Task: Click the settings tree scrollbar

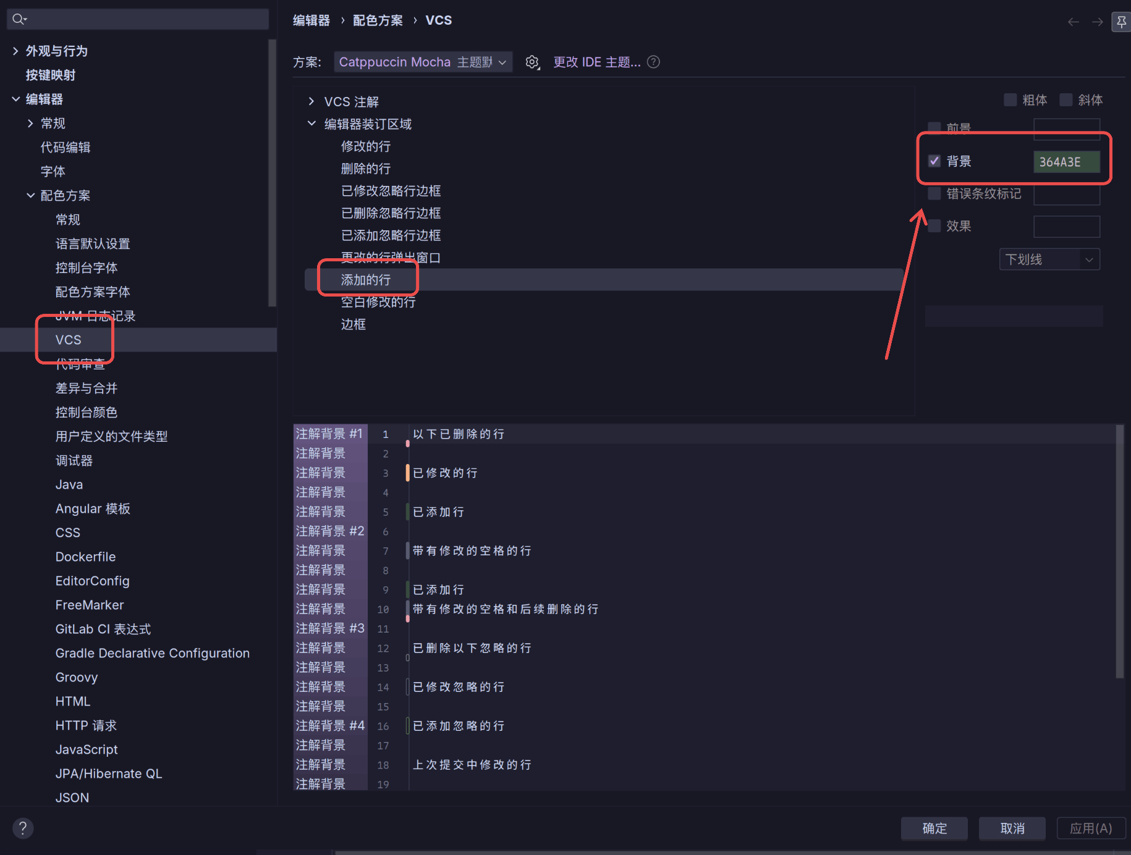Action: tap(272, 173)
